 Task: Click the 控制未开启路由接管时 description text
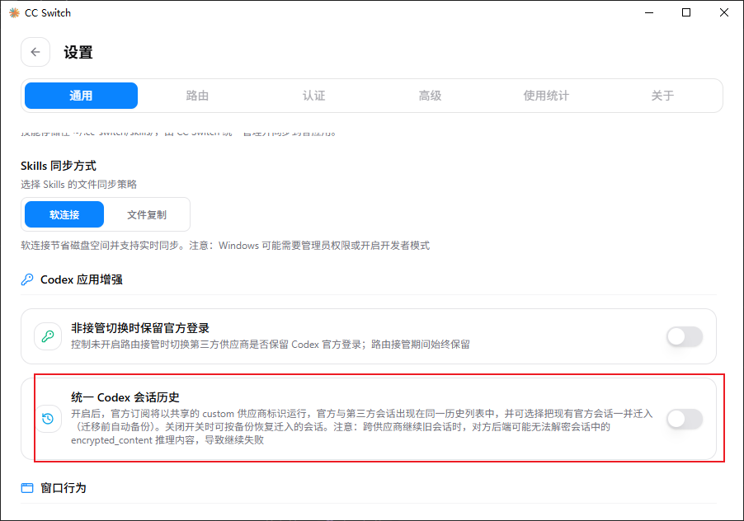(271, 345)
